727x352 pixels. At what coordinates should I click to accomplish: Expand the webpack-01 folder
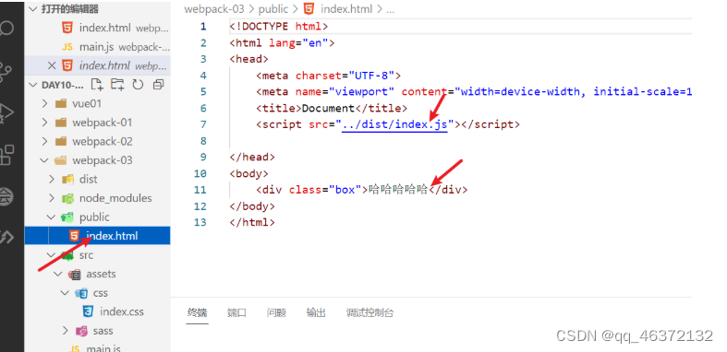coord(44,123)
